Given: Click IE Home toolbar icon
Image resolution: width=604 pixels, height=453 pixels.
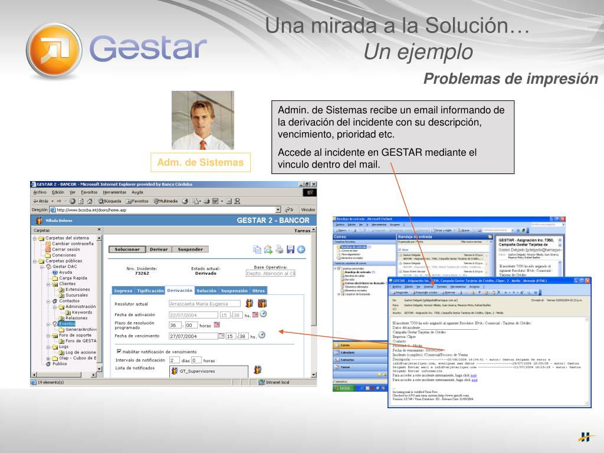Looking at the screenshot, I should click(x=90, y=201).
